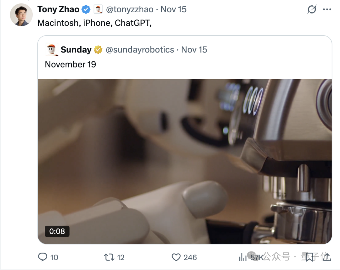Click the reply comment icon

click(x=42, y=257)
